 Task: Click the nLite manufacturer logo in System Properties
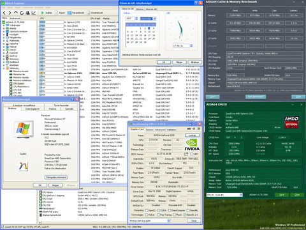(23, 166)
